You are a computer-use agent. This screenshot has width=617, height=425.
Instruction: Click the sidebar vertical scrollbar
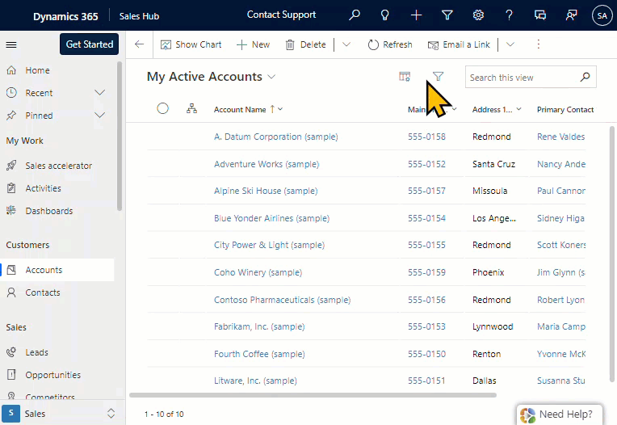click(x=120, y=137)
